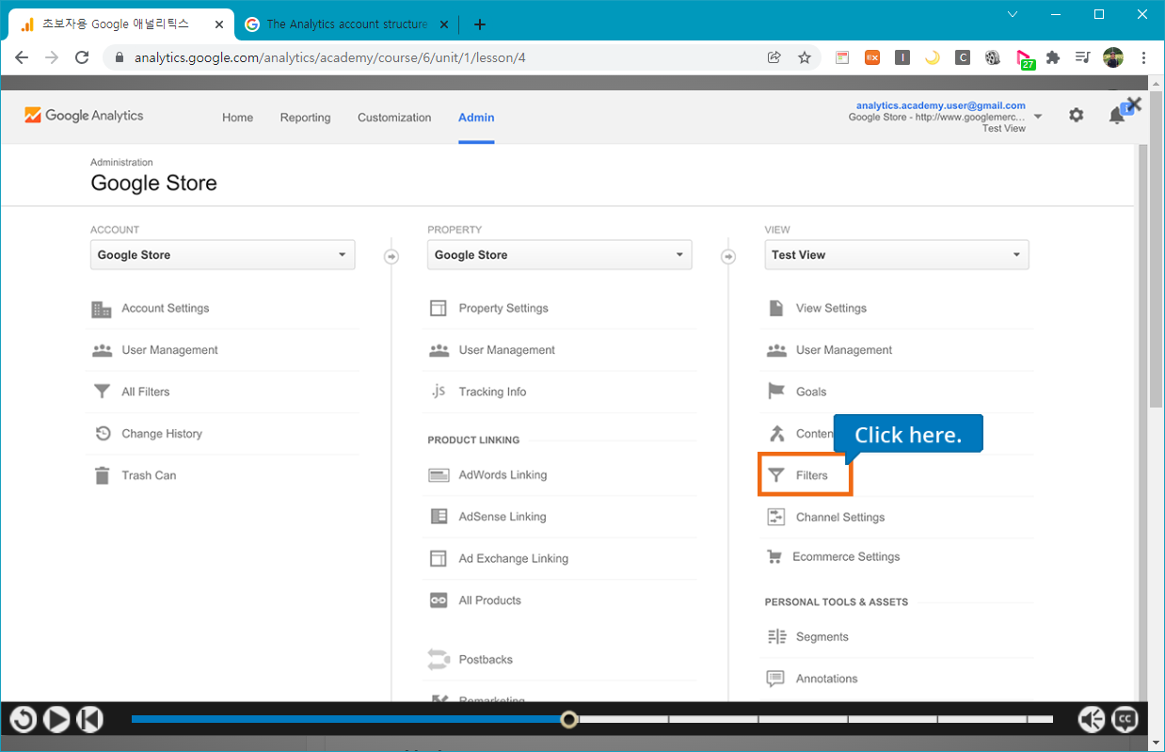Toggle the closed captions CC button
1165x752 pixels.
(x=1125, y=720)
